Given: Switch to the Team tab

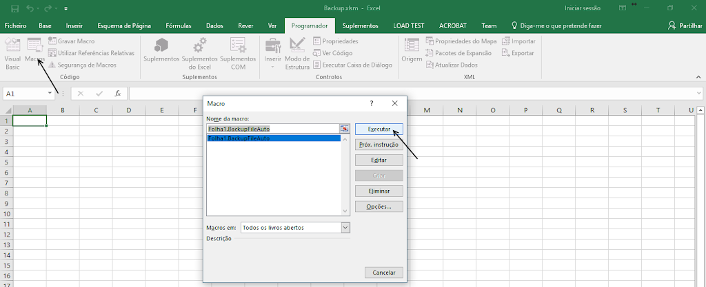Looking at the screenshot, I should [489, 25].
